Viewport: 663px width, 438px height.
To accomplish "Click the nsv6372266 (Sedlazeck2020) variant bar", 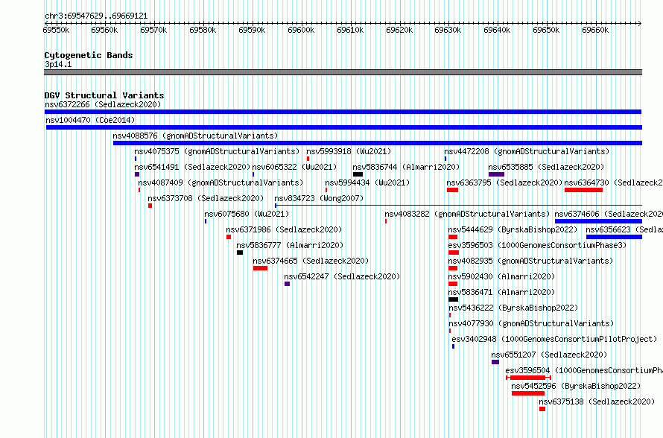I will [343, 112].
